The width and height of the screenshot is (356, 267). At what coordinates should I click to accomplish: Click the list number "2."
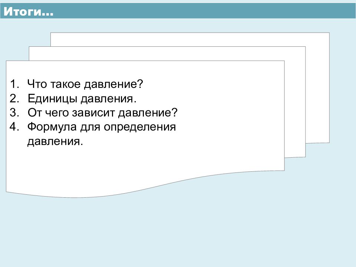[x=14, y=98]
